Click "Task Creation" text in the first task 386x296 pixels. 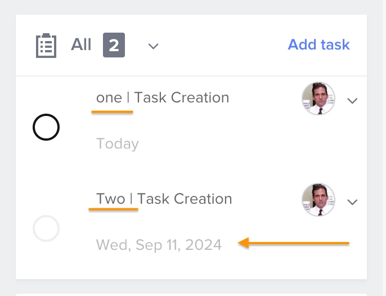point(181,98)
